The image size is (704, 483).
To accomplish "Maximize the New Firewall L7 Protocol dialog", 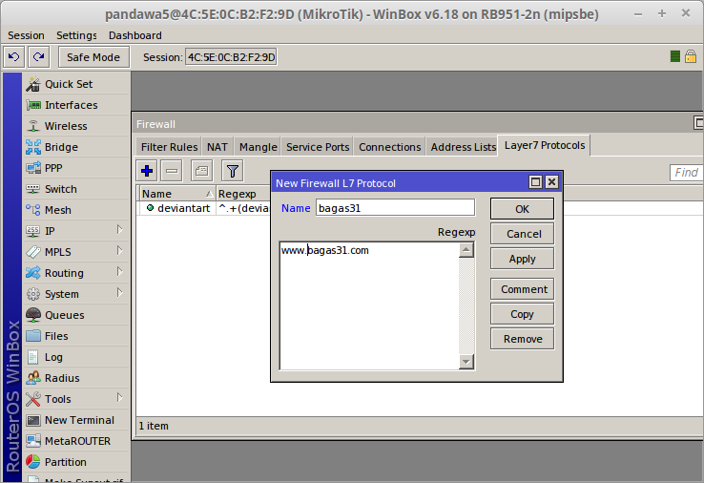I will (536, 182).
